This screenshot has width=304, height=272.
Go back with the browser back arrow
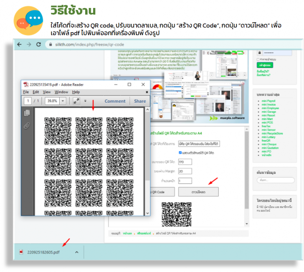point(19,44)
